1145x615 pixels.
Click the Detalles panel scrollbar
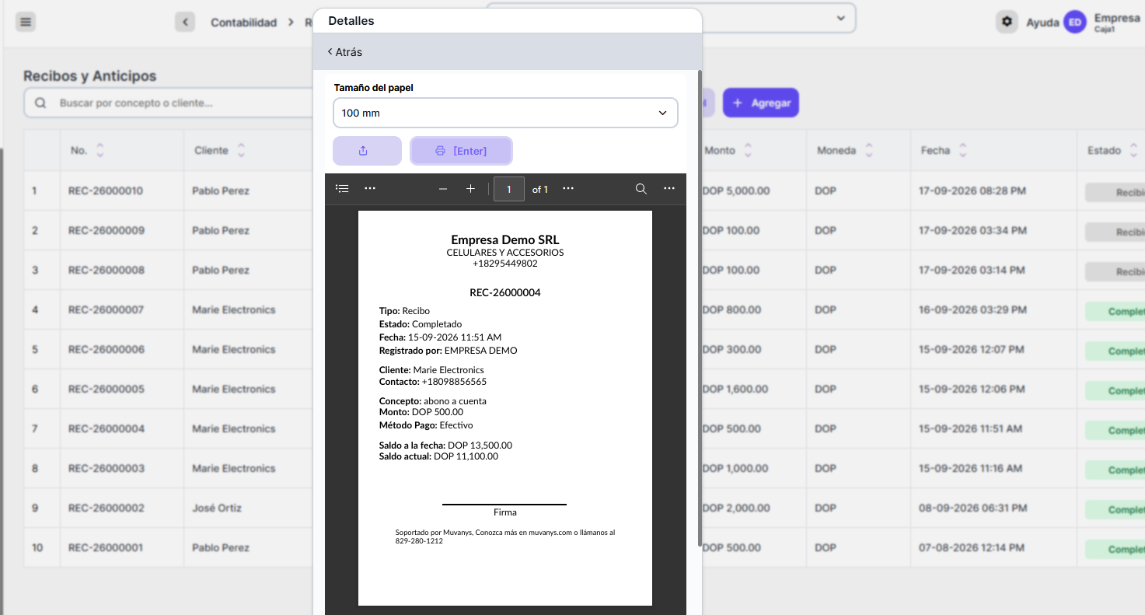700,307
